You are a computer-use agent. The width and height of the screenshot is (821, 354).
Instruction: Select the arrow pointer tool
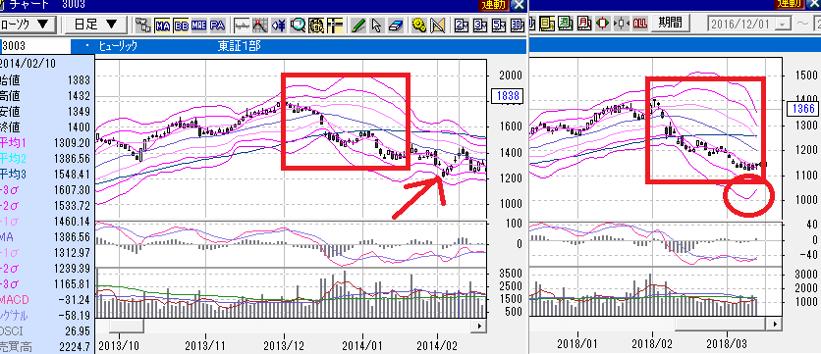point(377,25)
